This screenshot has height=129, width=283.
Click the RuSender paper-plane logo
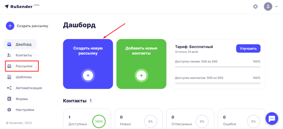pos(7,6)
